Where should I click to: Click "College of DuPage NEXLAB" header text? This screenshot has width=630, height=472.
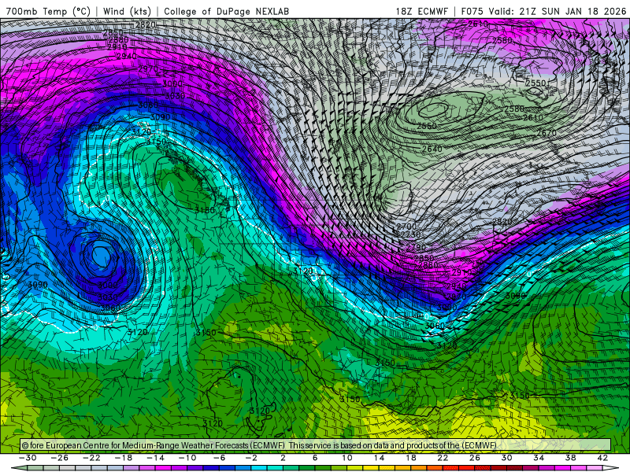[227, 11]
